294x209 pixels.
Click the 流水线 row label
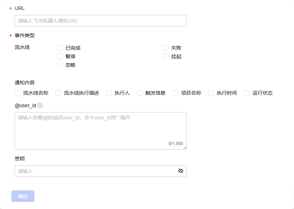point(22,47)
